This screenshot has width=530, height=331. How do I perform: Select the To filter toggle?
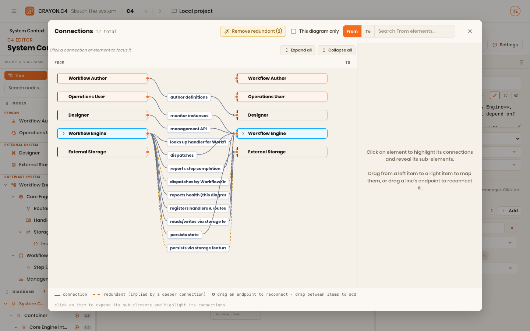tap(368, 31)
